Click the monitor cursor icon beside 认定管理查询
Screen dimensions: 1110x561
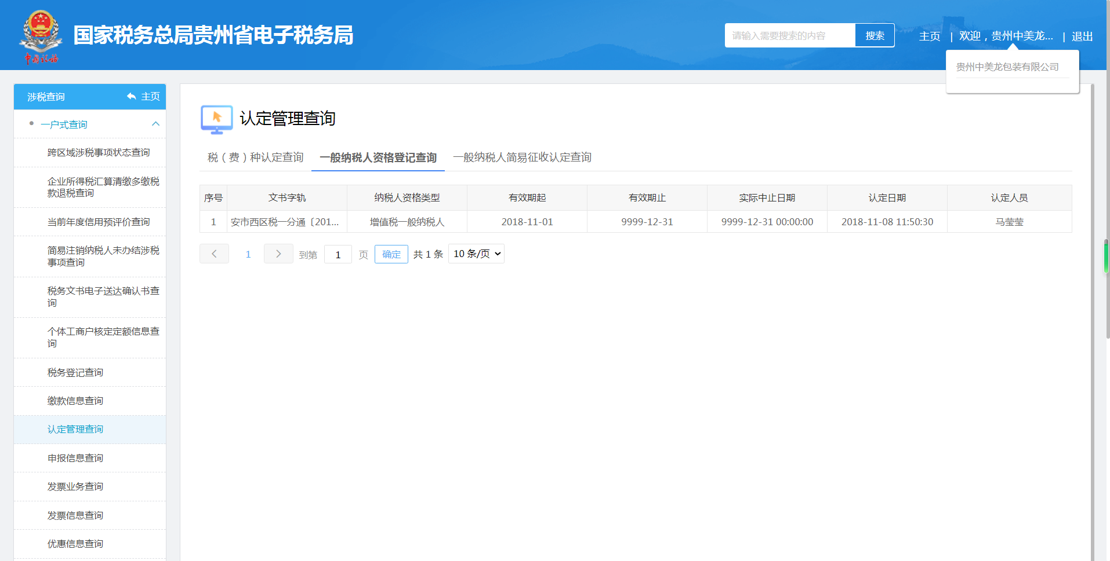(x=216, y=119)
